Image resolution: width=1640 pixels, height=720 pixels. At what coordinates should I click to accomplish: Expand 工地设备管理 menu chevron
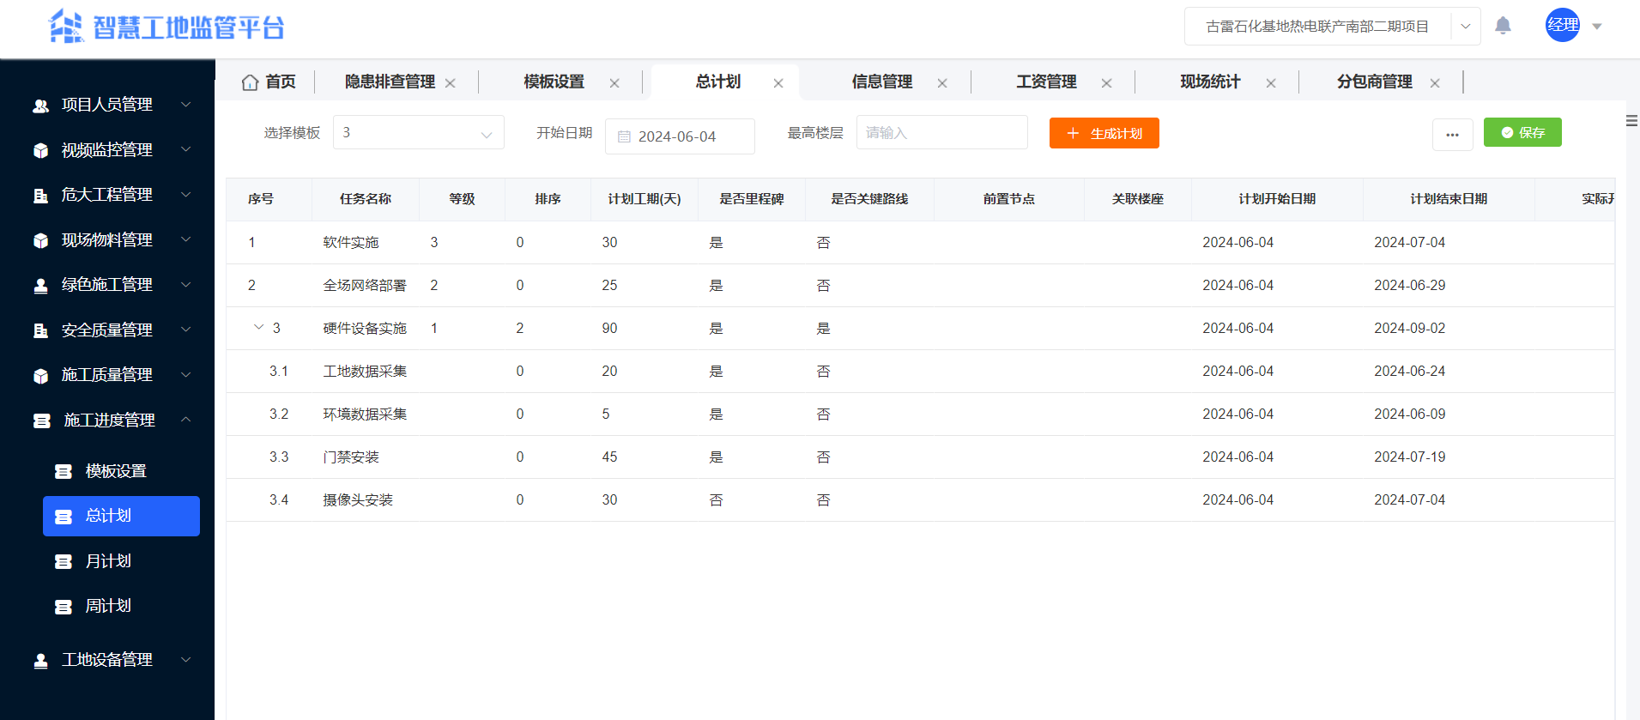[x=185, y=659]
